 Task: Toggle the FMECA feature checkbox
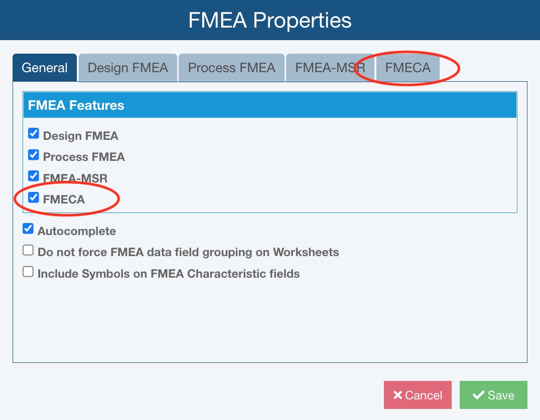[34, 197]
